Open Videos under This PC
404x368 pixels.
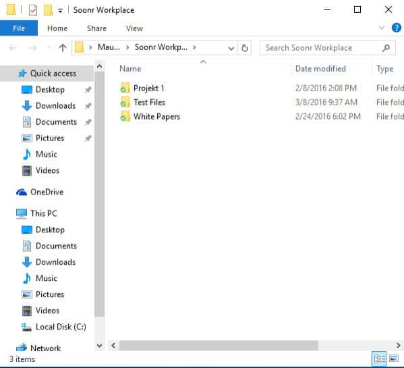point(47,311)
